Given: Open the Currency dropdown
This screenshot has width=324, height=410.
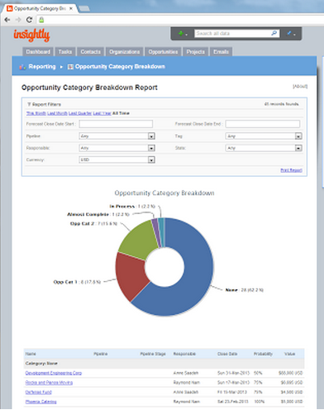Looking at the screenshot, I should pos(117,160).
